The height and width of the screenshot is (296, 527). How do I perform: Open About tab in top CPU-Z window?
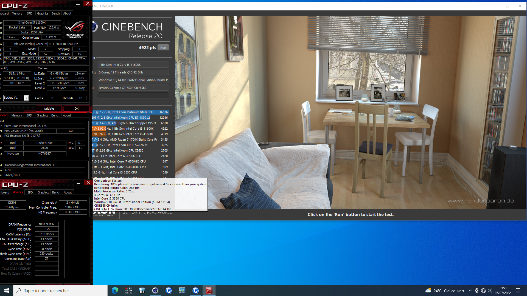pos(67,13)
